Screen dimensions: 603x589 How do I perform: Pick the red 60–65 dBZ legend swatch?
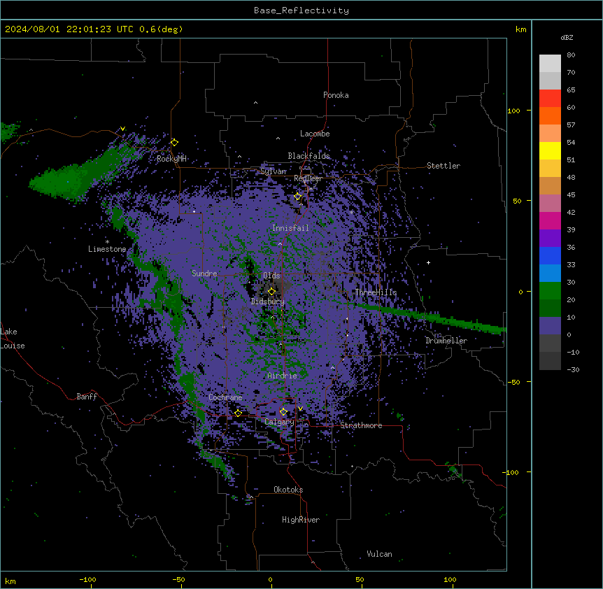tap(550, 99)
